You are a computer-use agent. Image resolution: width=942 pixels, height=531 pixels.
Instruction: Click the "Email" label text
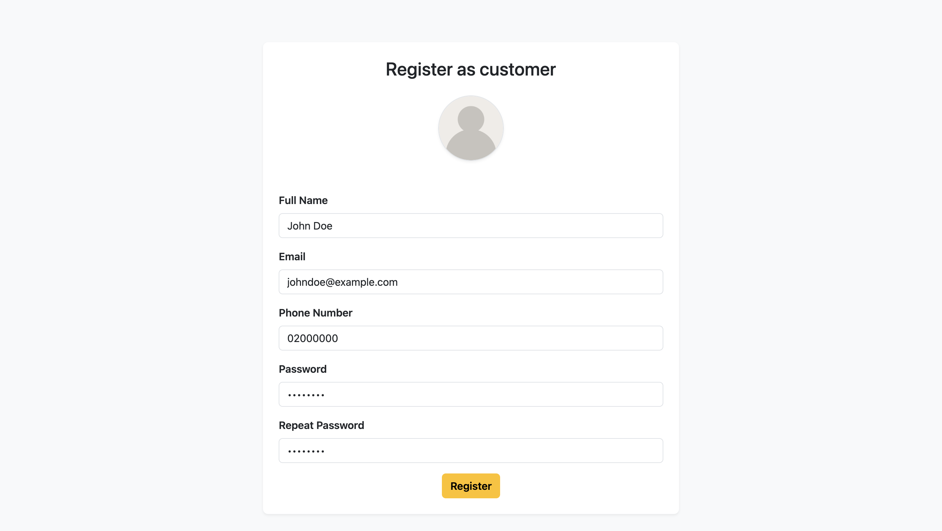pyautogui.click(x=292, y=257)
